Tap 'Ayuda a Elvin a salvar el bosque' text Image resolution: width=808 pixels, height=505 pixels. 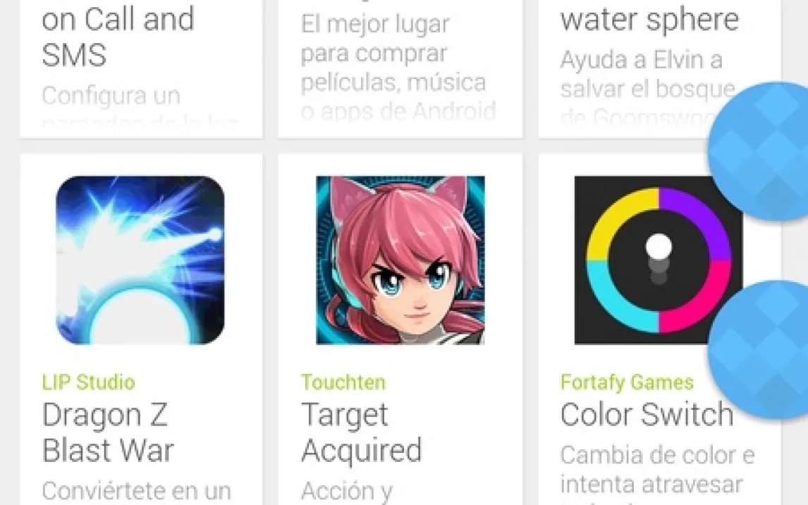647,74
